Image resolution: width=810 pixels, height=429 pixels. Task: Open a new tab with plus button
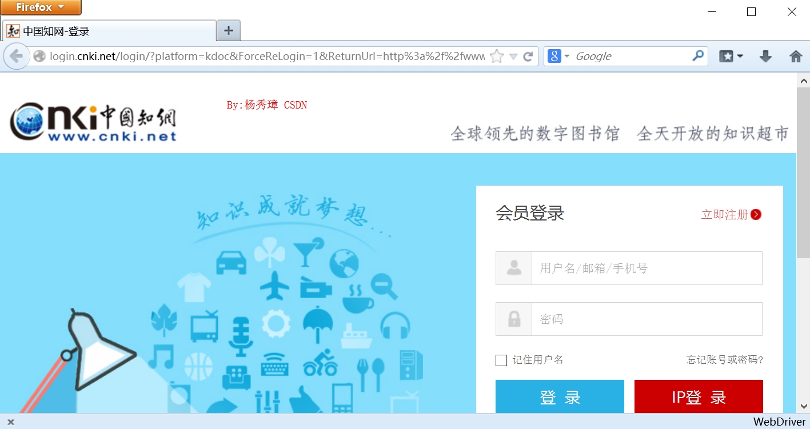click(x=229, y=31)
